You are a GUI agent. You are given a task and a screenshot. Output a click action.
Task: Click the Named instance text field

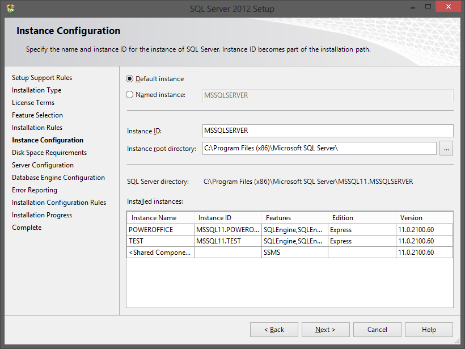[328, 95]
